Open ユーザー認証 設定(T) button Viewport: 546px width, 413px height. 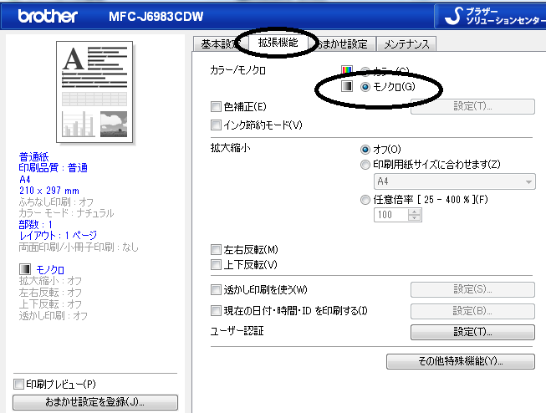(472, 332)
